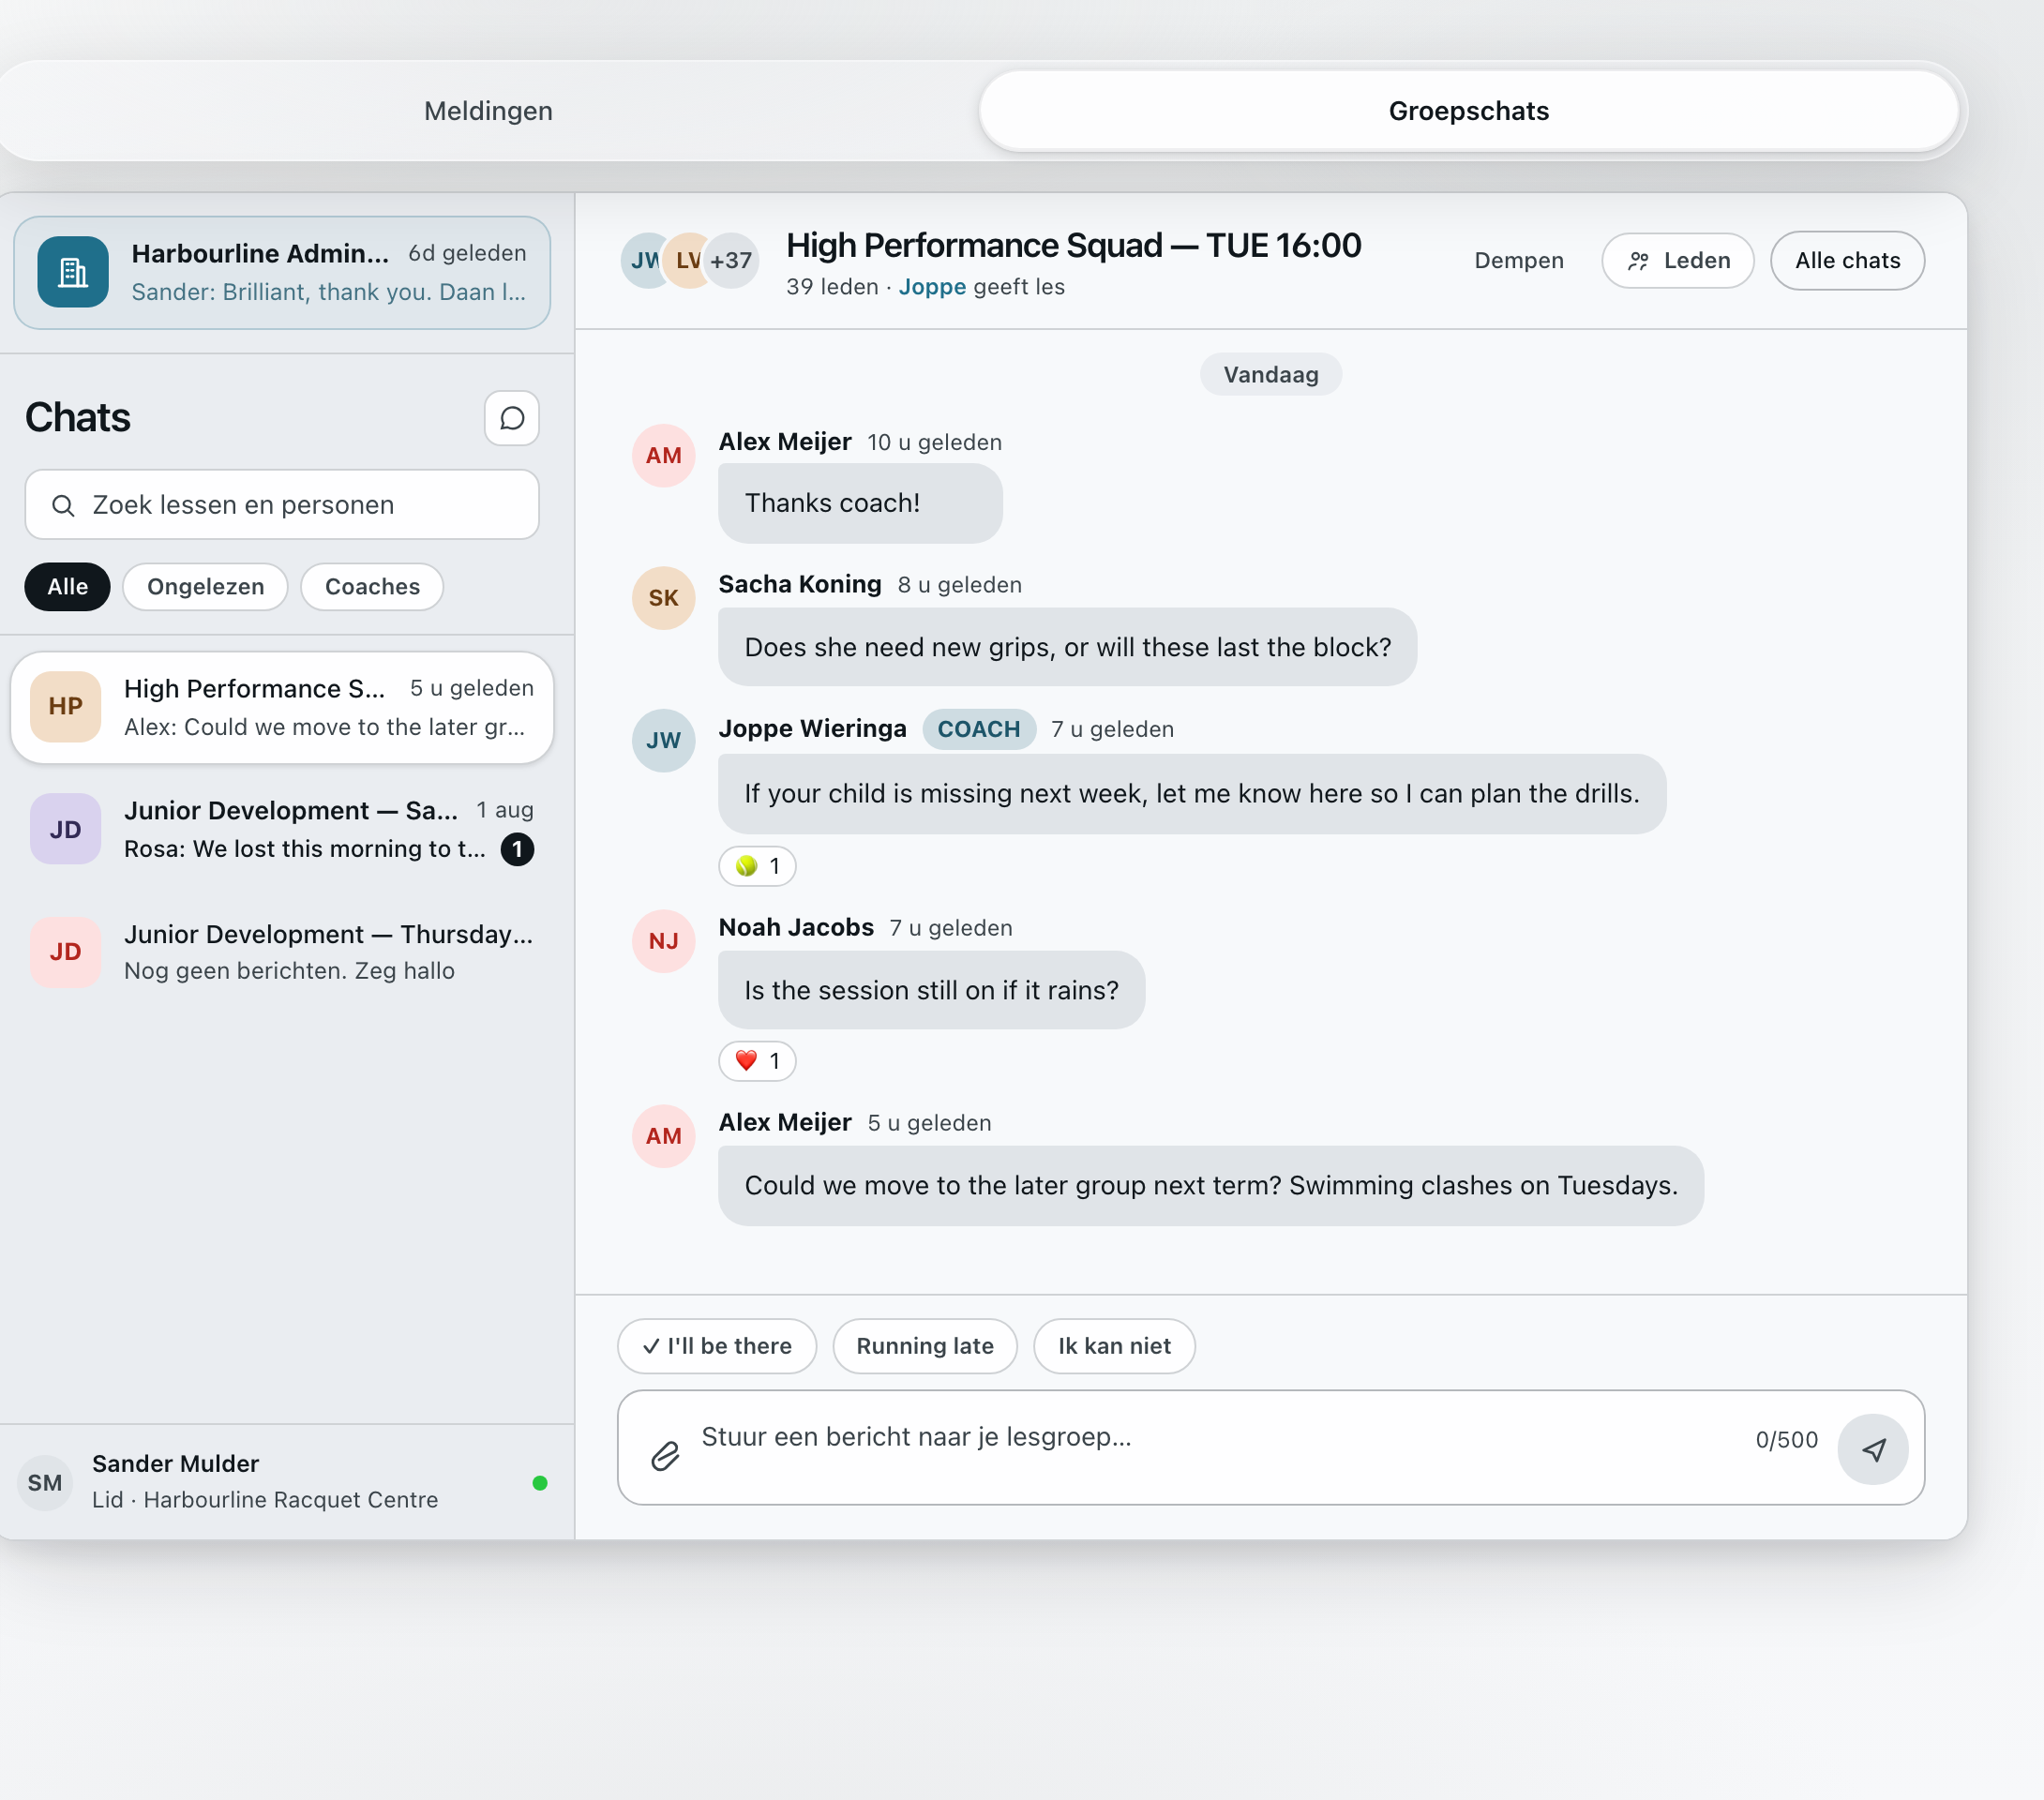The height and width of the screenshot is (1800, 2044).
Task: Click the pink JD avatar for Thursday group
Action: 65,952
